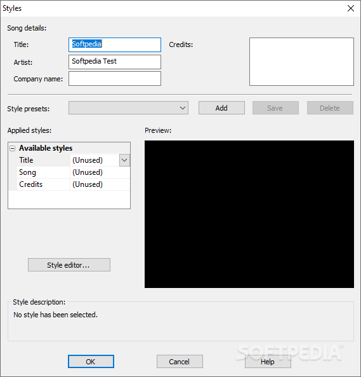Screen dimensions: 361x377
Task: Click inside the Credits text box
Action: (x=301, y=61)
